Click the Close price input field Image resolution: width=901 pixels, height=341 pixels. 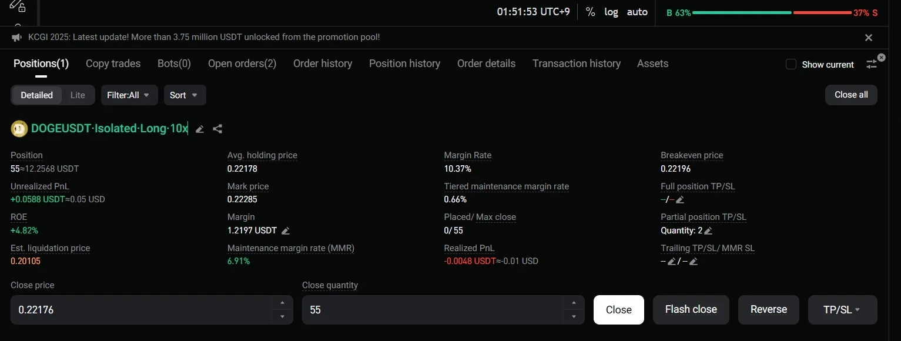coord(141,310)
